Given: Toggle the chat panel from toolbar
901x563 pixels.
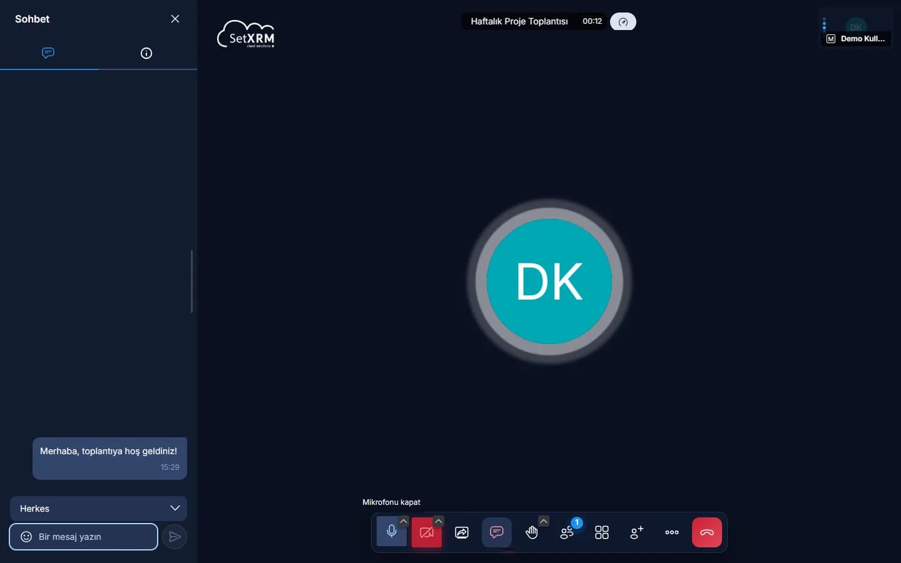Looking at the screenshot, I should point(497,532).
